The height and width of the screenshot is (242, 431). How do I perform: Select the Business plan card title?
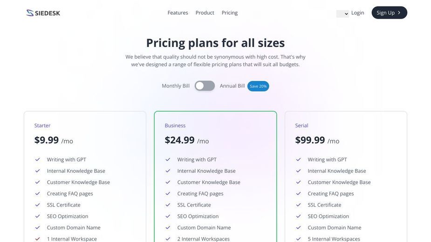pyautogui.click(x=175, y=126)
